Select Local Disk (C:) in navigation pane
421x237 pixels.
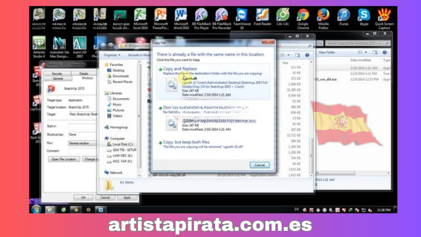(122, 144)
